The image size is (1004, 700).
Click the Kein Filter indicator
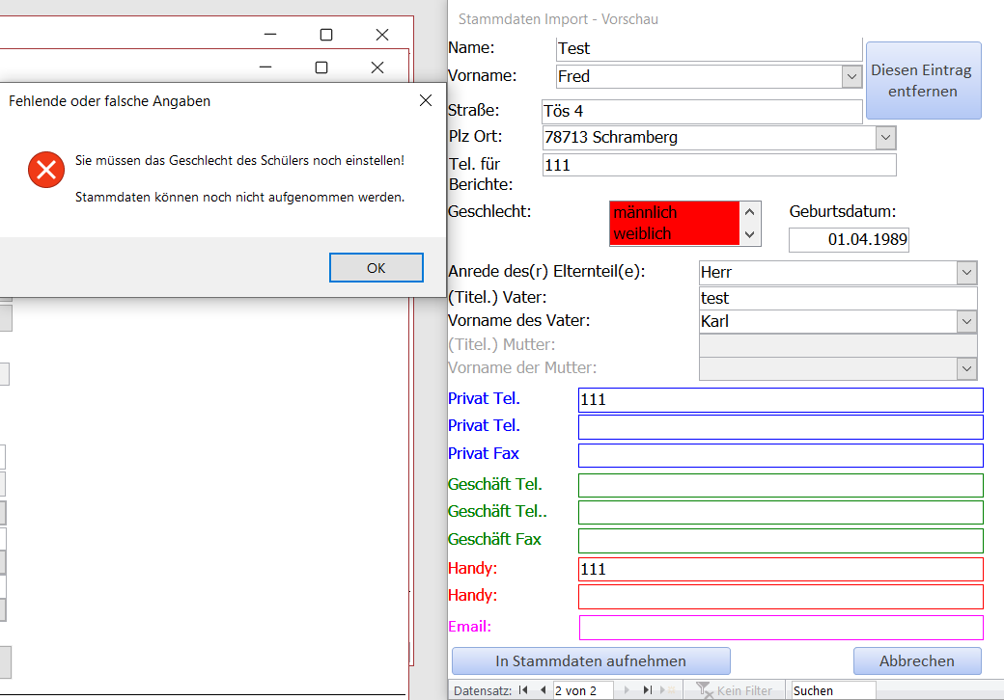[x=735, y=690]
